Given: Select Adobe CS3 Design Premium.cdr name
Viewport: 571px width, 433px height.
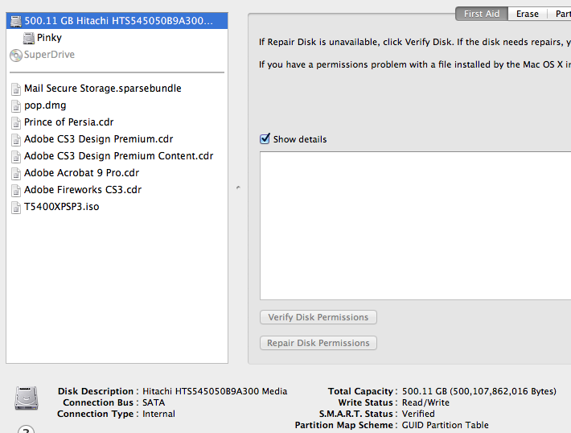Looking at the screenshot, I should click(99, 139).
